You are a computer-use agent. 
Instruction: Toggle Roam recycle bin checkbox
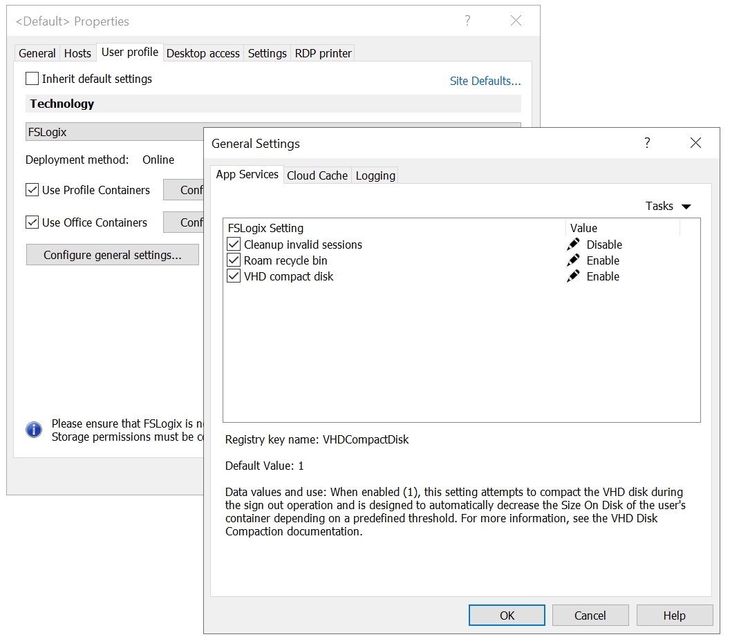(234, 260)
